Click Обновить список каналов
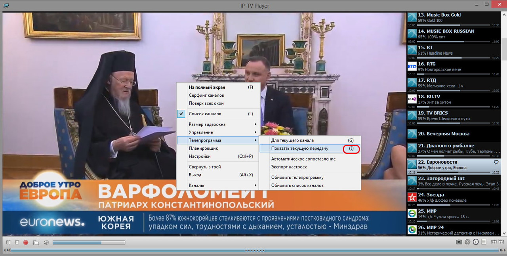Screen dimensions: 507x256 coord(310,185)
